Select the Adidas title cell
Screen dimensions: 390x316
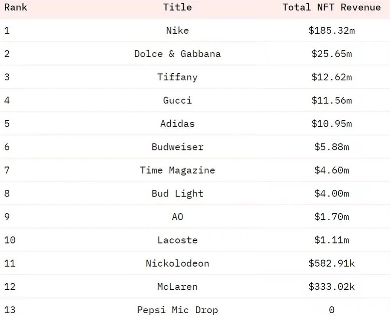177,124
